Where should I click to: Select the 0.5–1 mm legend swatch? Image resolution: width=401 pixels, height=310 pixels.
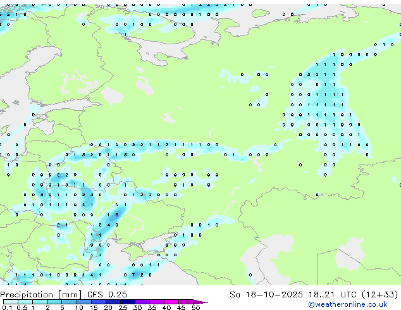(25, 302)
